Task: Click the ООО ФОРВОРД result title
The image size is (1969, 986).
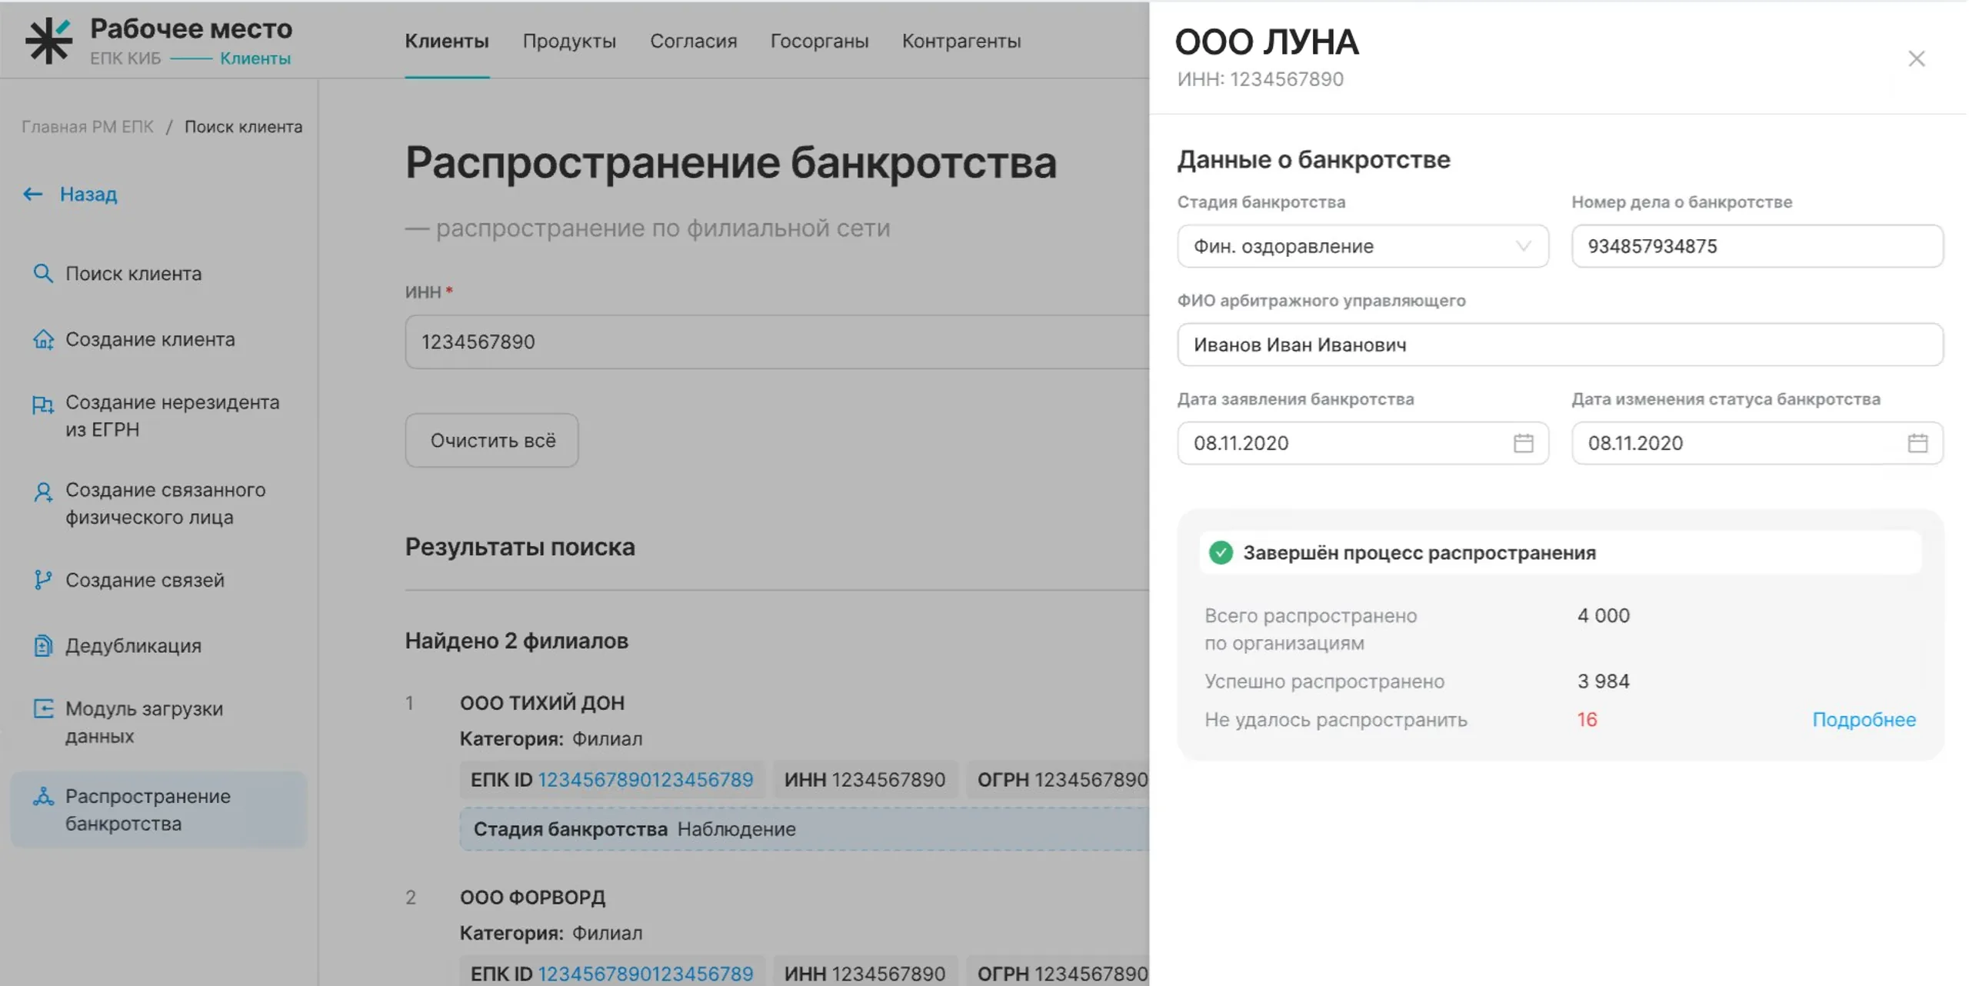Action: click(x=532, y=897)
